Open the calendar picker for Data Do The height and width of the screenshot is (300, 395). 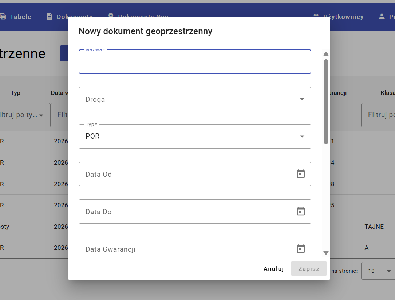click(x=301, y=211)
